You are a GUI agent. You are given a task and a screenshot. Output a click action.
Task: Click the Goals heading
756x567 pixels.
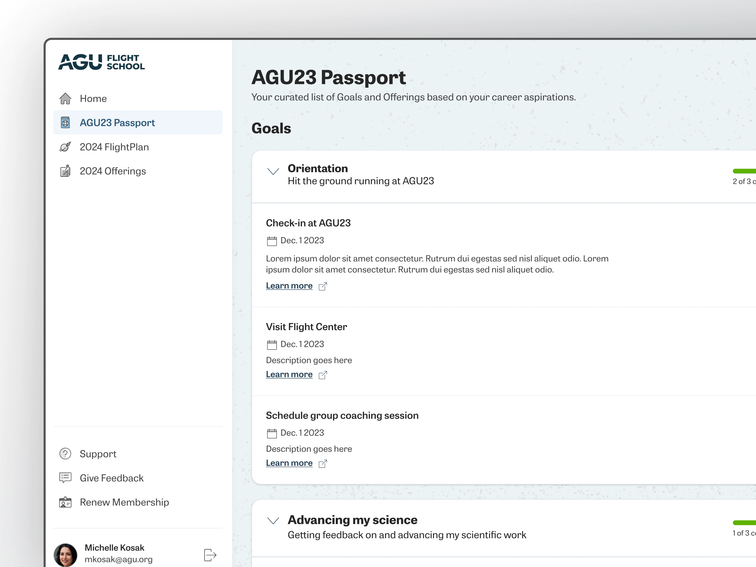click(x=271, y=128)
